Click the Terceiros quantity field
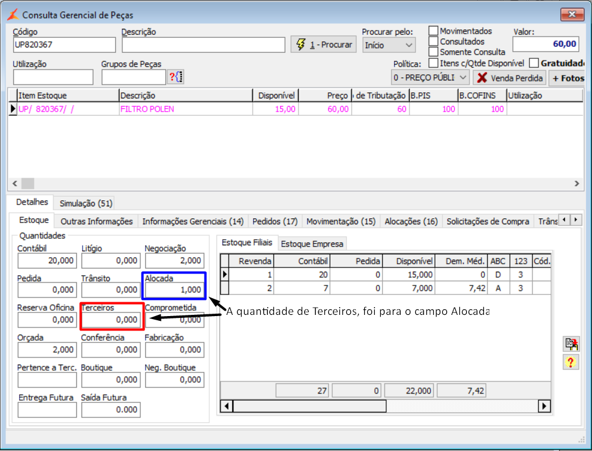 coord(111,320)
